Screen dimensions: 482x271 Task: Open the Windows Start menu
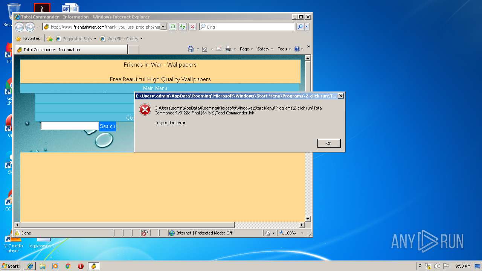10,266
